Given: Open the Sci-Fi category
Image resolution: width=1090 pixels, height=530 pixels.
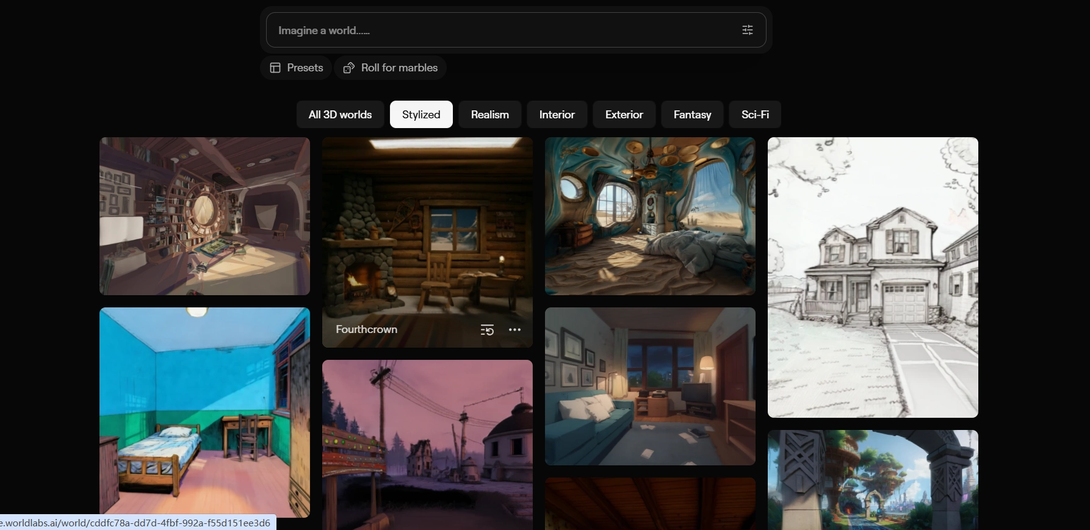Looking at the screenshot, I should pyautogui.click(x=755, y=115).
